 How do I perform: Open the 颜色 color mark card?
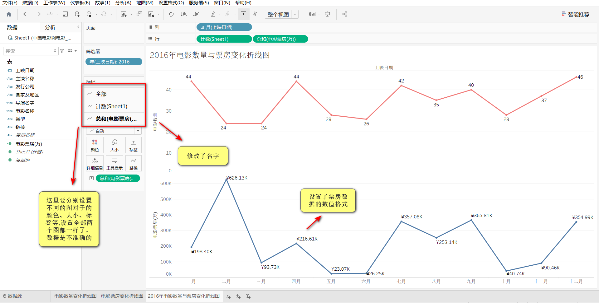95,145
